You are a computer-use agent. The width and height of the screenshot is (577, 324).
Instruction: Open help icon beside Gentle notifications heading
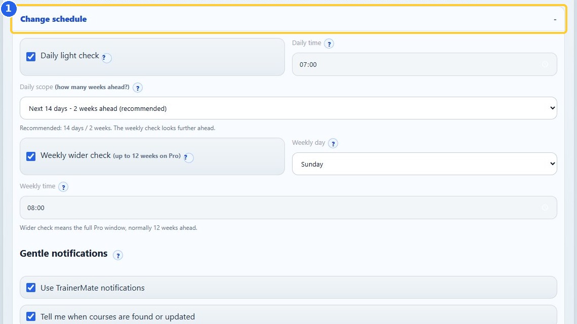118,255
